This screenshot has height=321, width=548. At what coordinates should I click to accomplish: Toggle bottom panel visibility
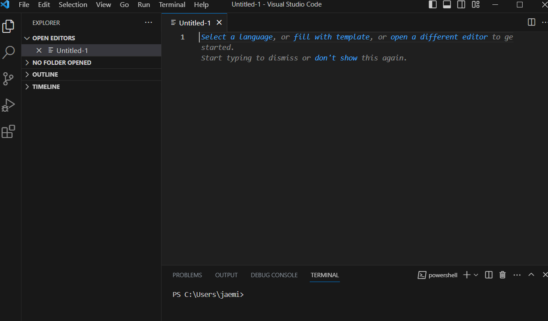[447, 5]
